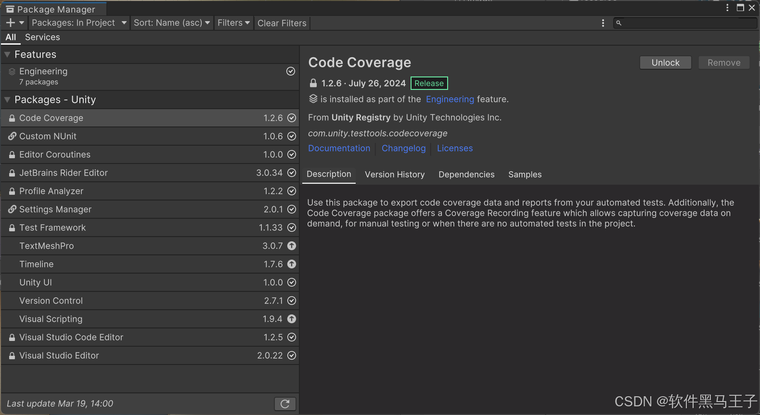Click the refresh package list button

(285, 404)
